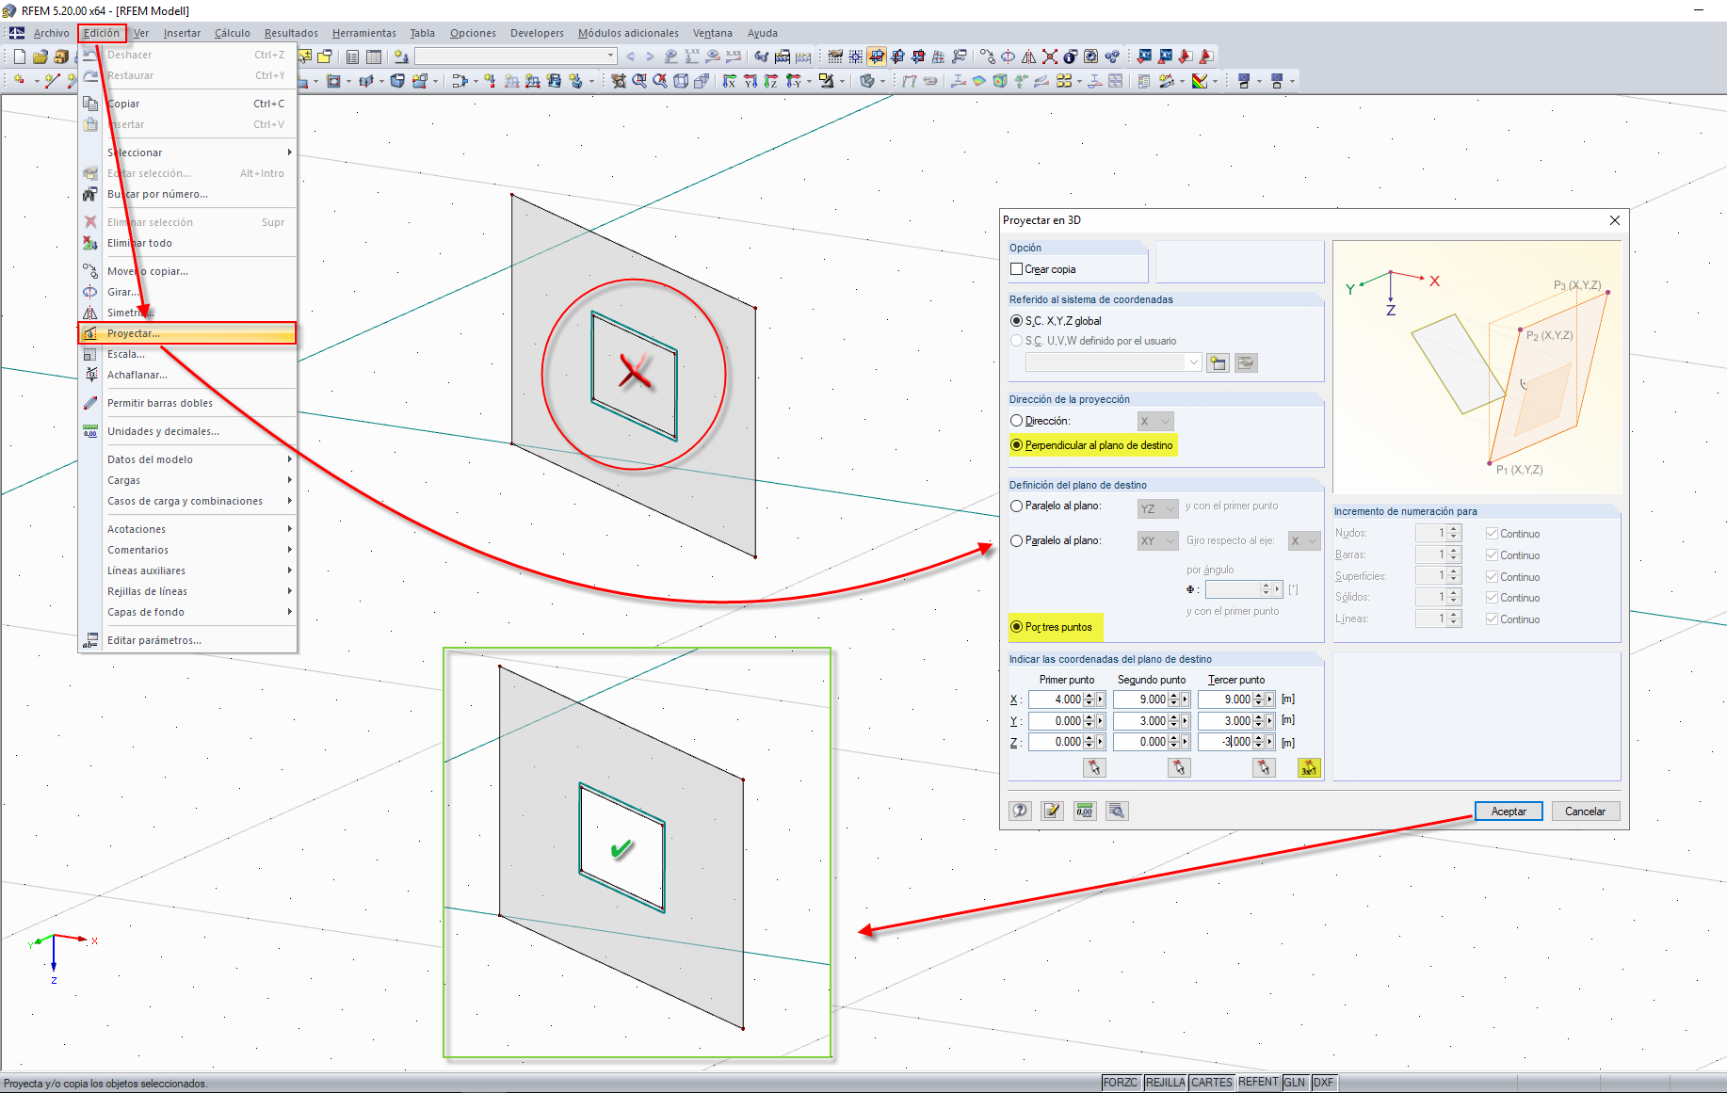Pick second point graphically with pointer button

1179,768
